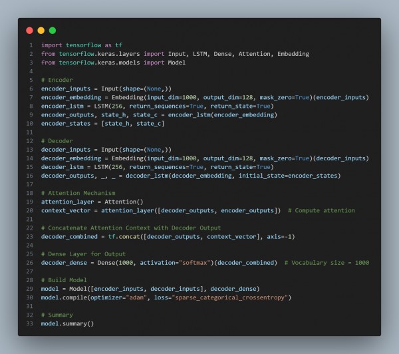The image size is (399, 354).
Task: Click the '# Attention Mechanism' comment
Action: coord(78,193)
